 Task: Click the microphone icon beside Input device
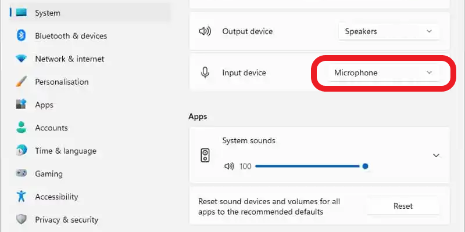(205, 73)
